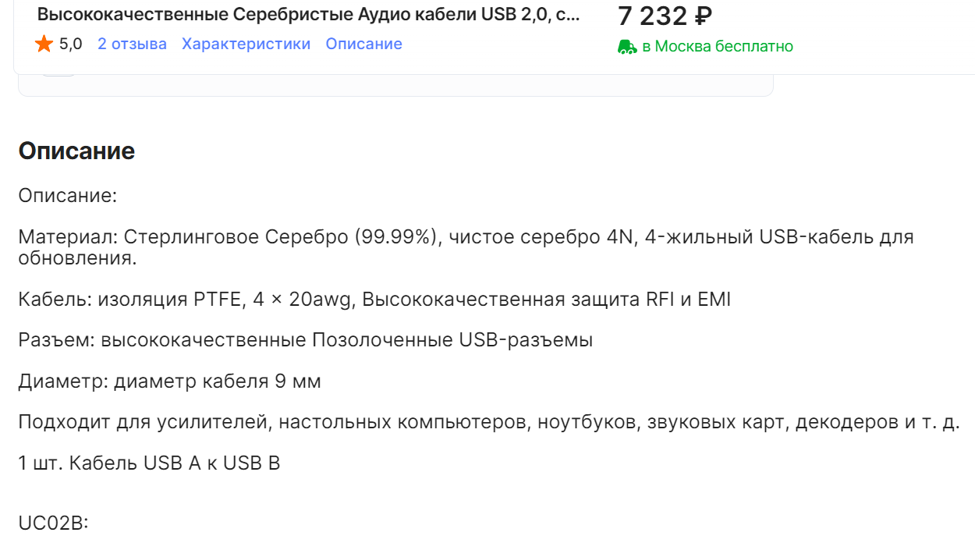
Task: Click the word "обновления." in description
Action: [x=77, y=258]
